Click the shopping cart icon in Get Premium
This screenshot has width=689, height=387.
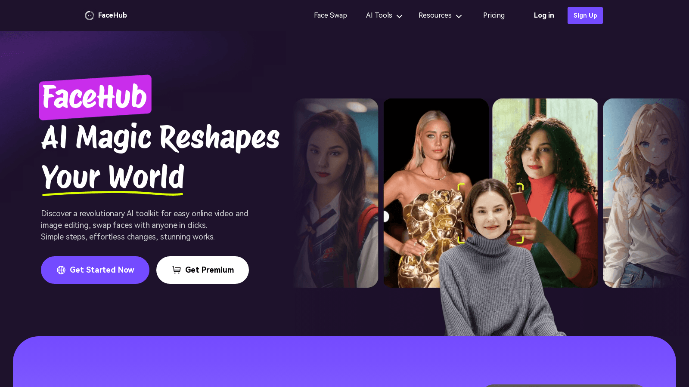pyautogui.click(x=177, y=270)
